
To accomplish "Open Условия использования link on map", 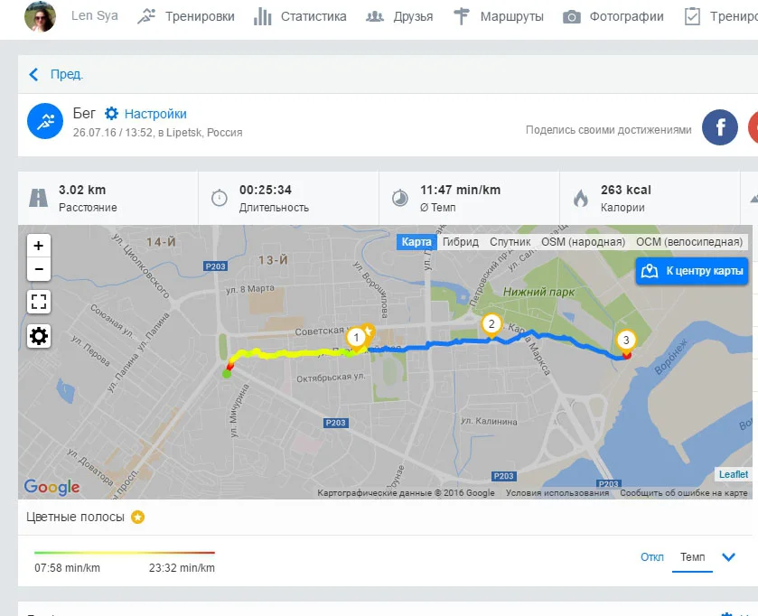I will [x=557, y=493].
